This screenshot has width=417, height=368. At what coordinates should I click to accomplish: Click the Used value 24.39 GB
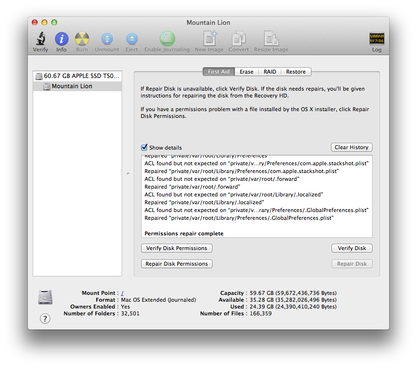293,307
